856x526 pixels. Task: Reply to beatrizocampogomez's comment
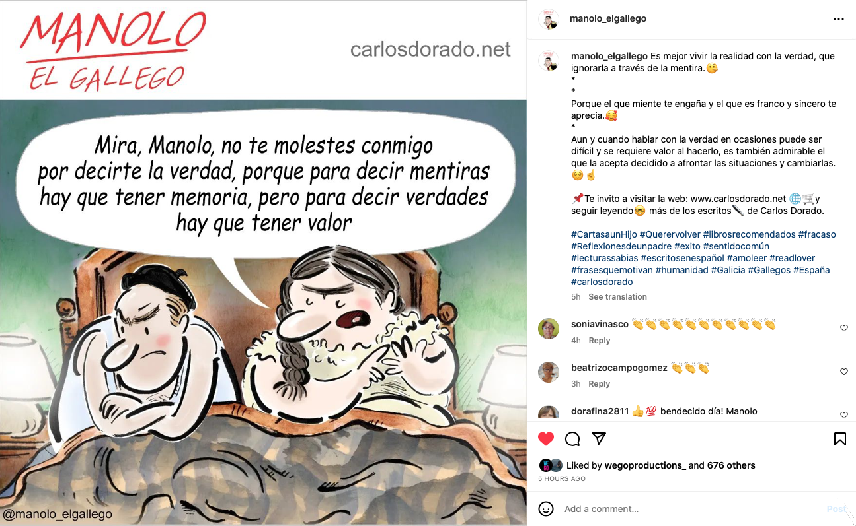599,384
